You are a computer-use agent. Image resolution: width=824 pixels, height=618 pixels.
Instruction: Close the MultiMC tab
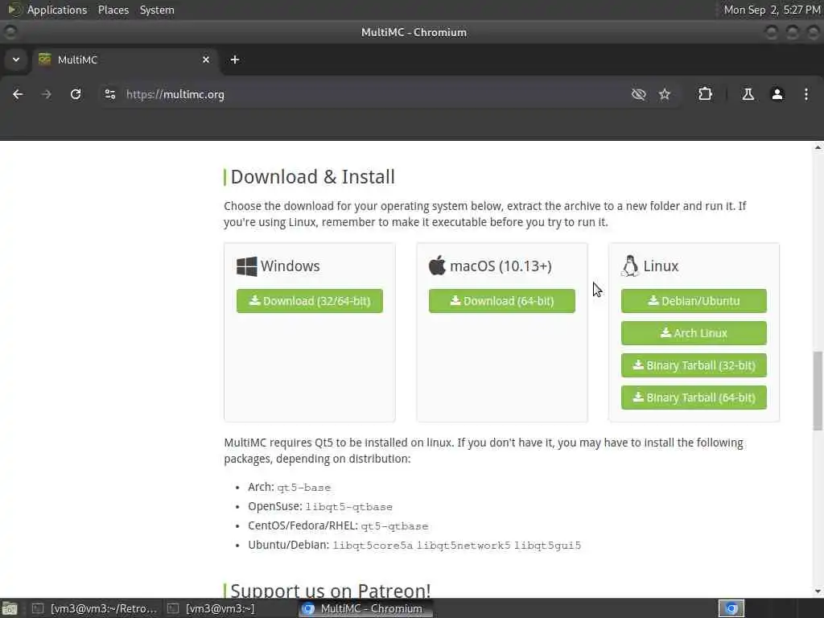point(206,60)
